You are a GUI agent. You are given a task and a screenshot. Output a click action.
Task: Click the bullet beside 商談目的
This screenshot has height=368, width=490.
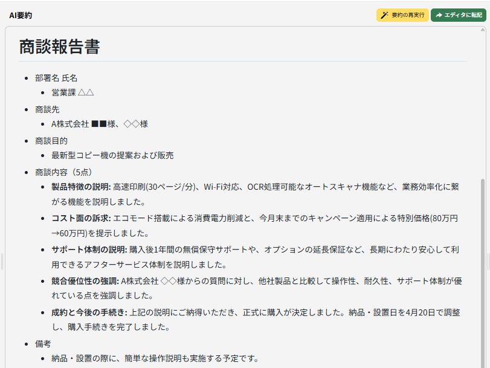(25, 140)
